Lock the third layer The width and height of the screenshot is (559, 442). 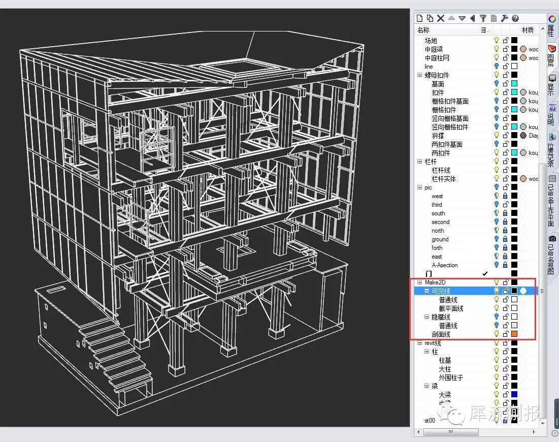506,204
